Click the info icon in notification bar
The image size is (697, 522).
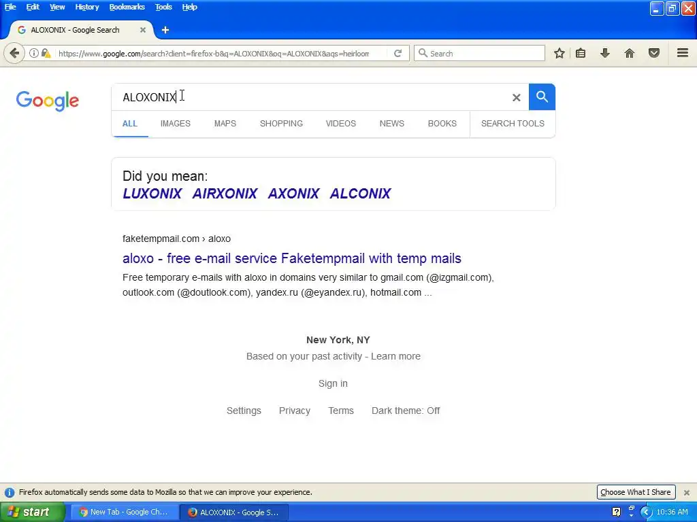(x=10, y=492)
